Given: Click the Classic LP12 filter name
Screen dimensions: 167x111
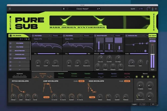Looking at the screenshot, I should [38, 39].
